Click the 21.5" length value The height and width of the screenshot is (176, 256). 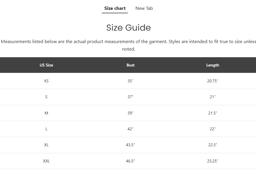(213, 113)
